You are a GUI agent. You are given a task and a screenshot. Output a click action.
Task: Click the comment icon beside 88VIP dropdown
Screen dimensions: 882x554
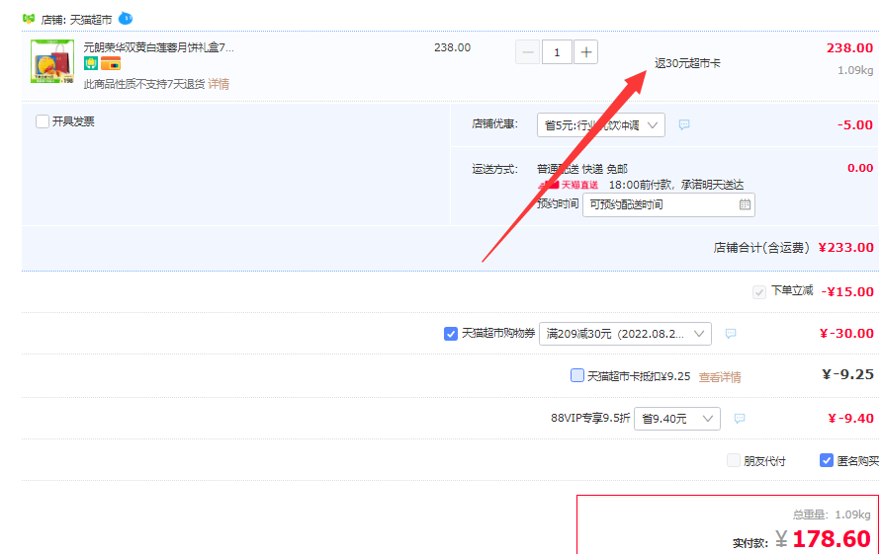point(740,419)
